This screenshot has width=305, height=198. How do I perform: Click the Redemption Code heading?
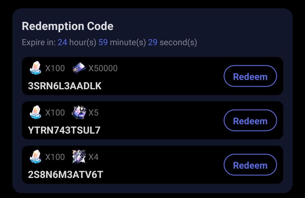pyautogui.click(x=67, y=26)
